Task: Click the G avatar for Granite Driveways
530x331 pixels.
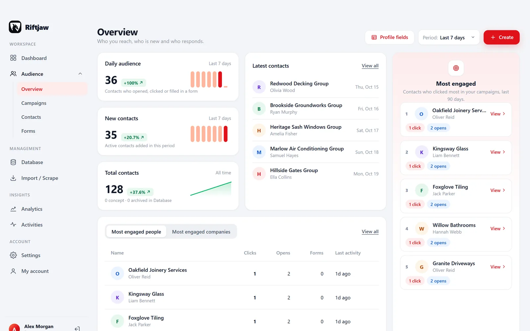Action: (x=422, y=267)
